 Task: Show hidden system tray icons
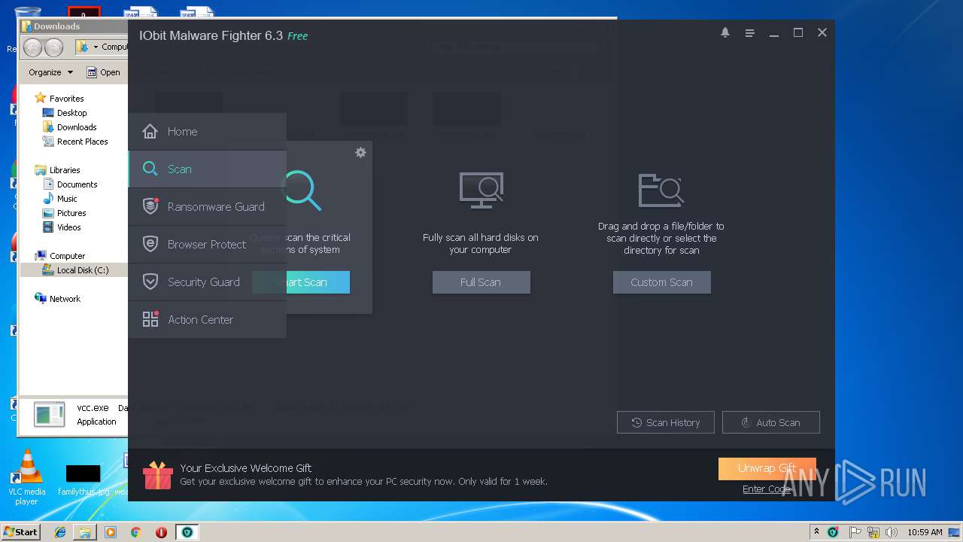[817, 532]
